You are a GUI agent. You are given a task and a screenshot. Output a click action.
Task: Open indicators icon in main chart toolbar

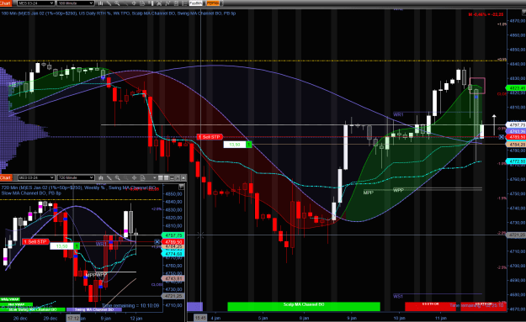[x=167, y=3]
